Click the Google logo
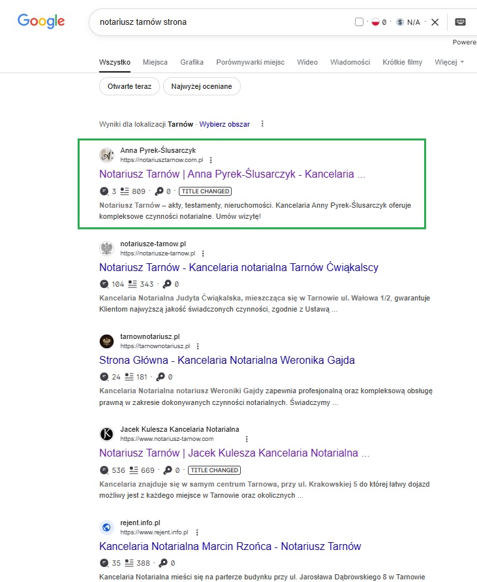Viewport: 477px width, 582px height. (41, 21)
